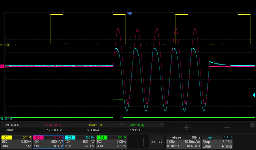Select the MEASURE label in the measurement bar
The height and width of the screenshot is (150, 256).
tap(13, 125)
